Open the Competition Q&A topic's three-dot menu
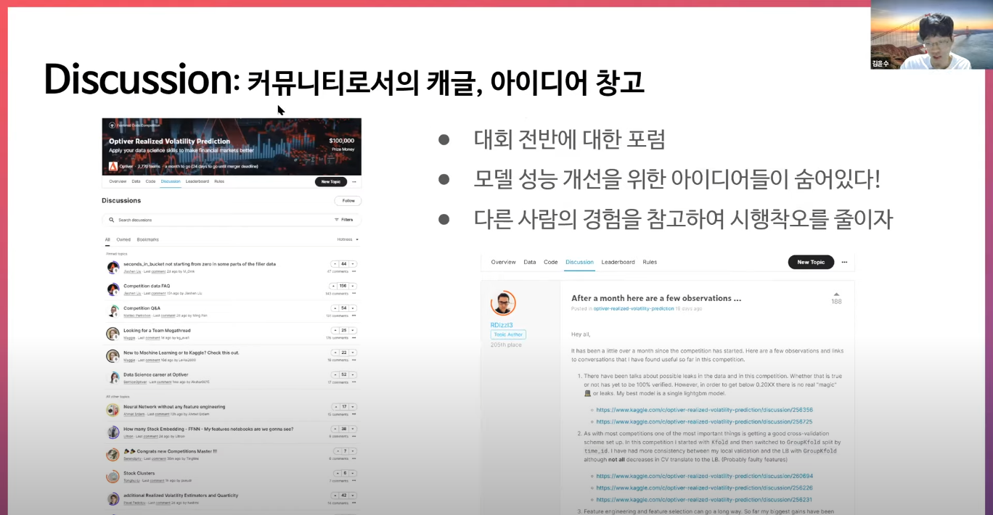The width and height of the screenshot is (993, 515). point(354,316)
